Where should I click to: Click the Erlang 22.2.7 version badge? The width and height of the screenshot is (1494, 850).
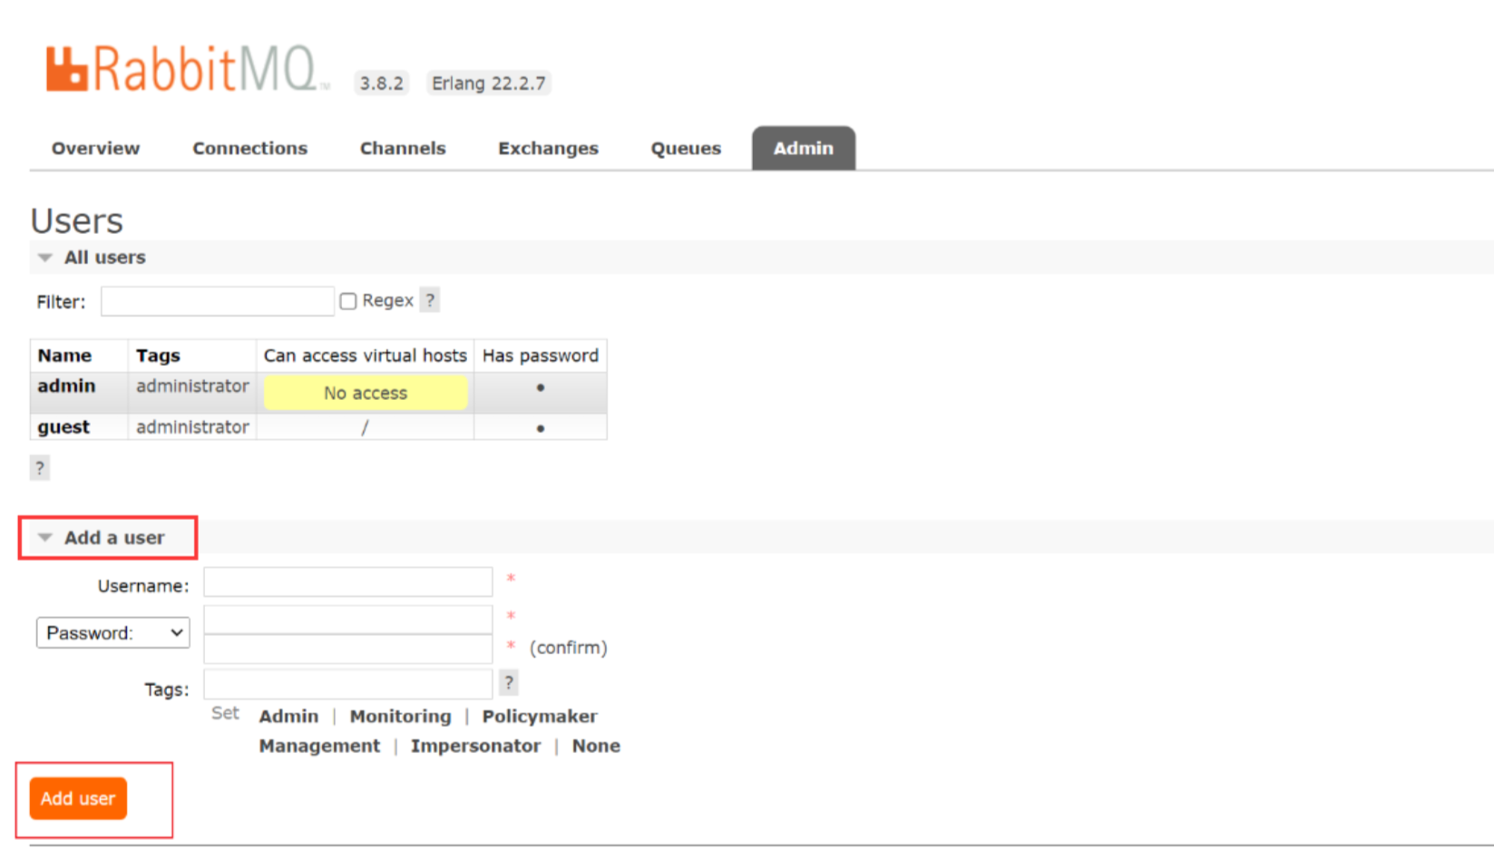click(x=489, y=83)
